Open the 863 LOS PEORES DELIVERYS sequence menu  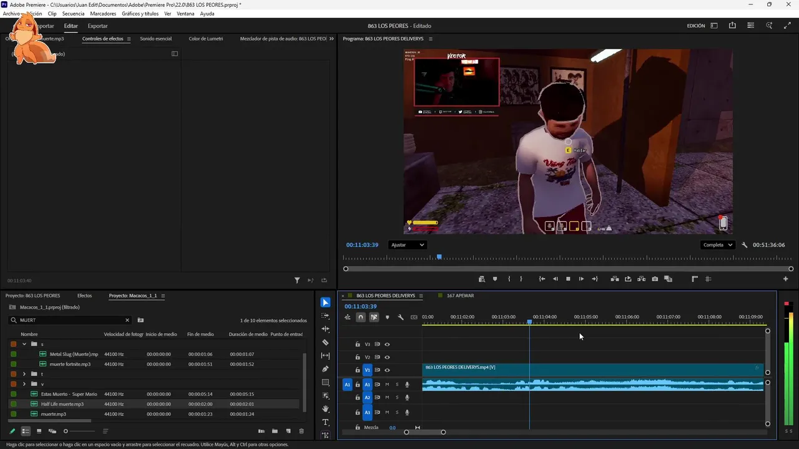point(421,296)
